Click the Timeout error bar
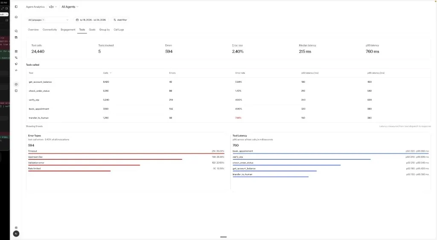437x240 pixels. 126,153
